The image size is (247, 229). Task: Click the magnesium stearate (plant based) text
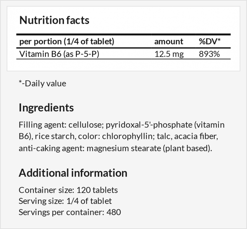tap(148, 148)
